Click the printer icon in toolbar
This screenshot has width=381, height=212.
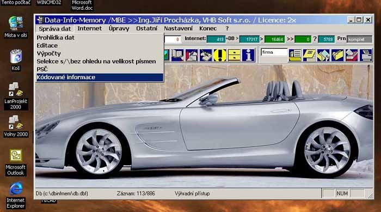point(366,55)
